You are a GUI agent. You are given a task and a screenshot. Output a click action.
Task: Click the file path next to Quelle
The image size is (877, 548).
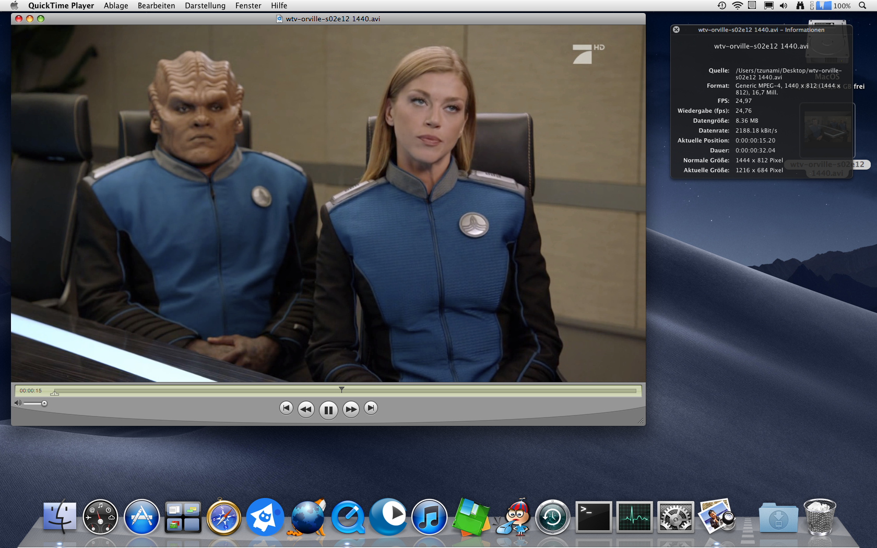pyautogui.click(x=788, y=74)
